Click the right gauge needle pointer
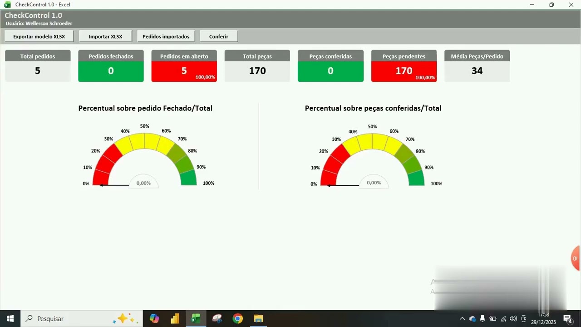The height and width of the screenshot is (327, 581). [x=343, y=185]
